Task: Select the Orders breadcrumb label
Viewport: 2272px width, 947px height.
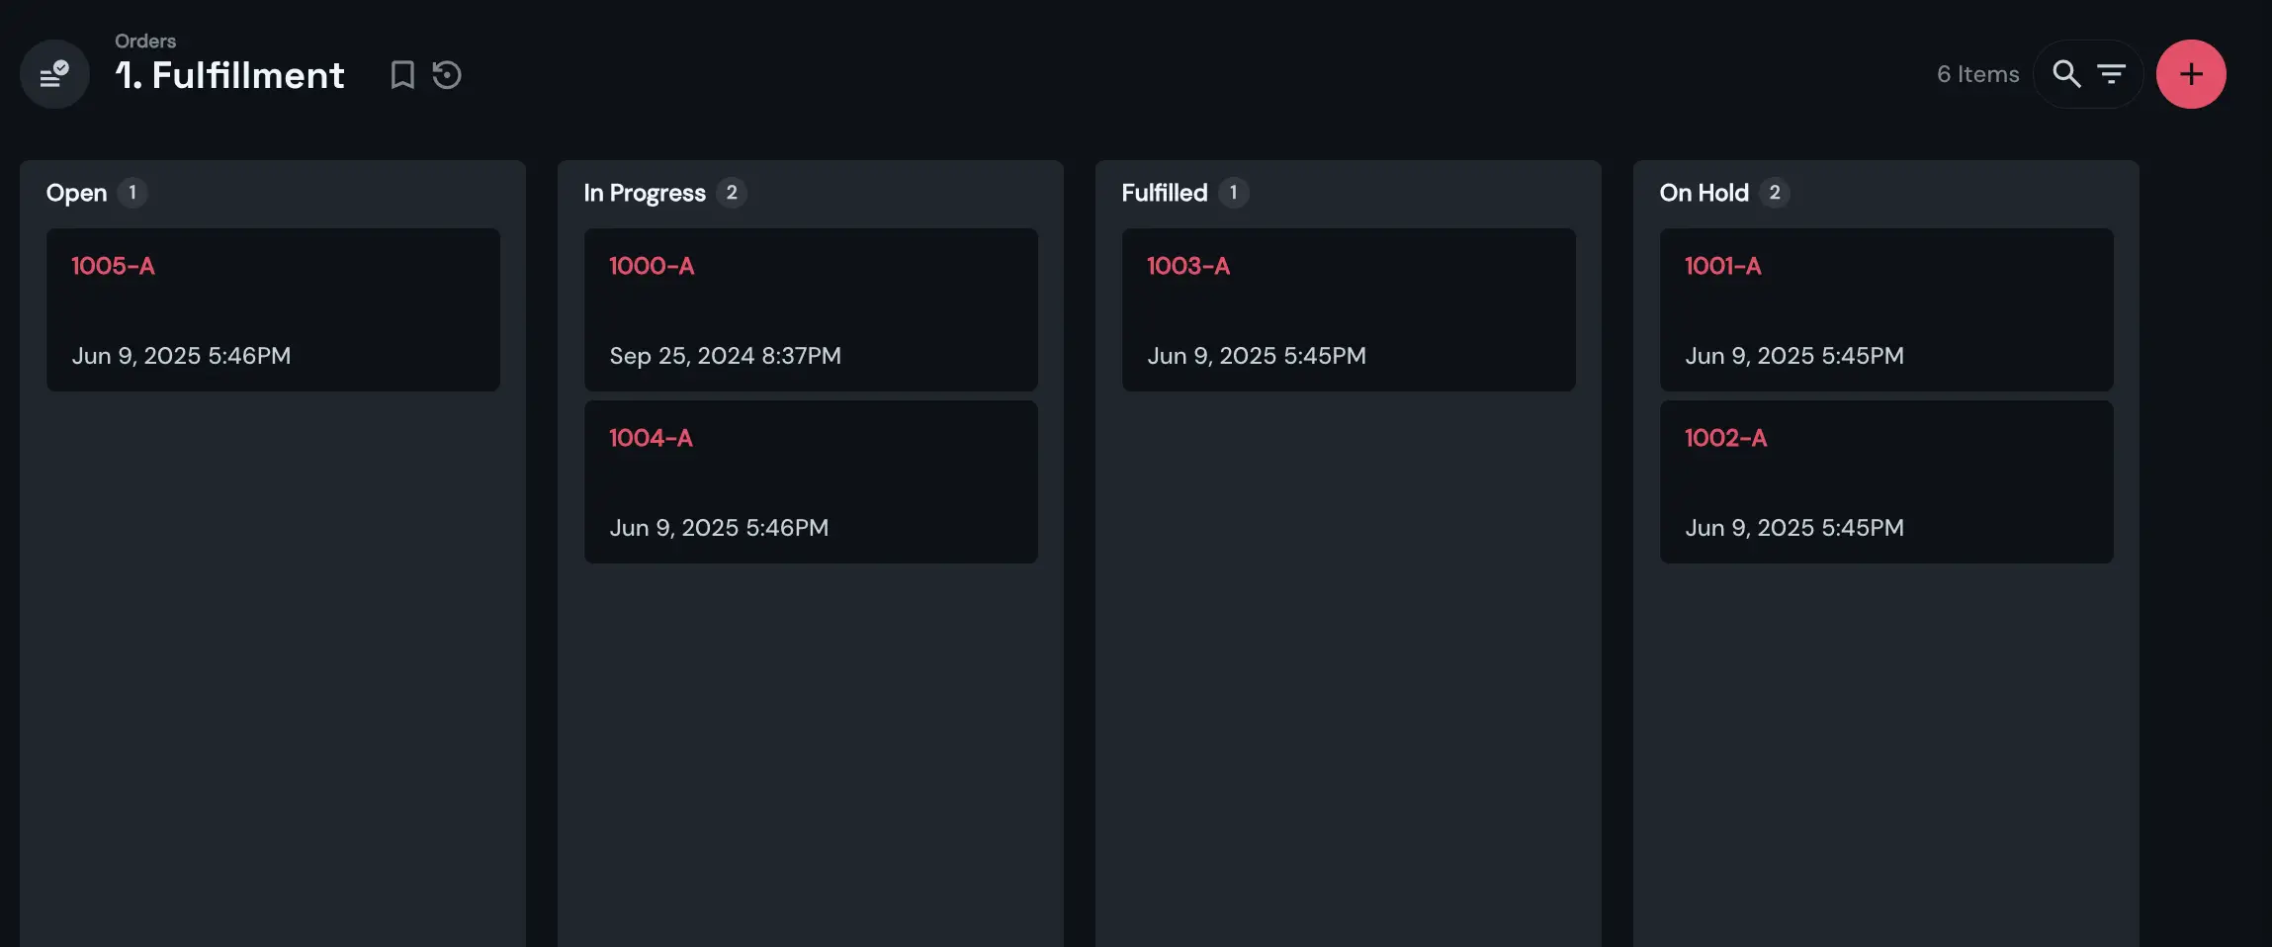Action: 144,41
